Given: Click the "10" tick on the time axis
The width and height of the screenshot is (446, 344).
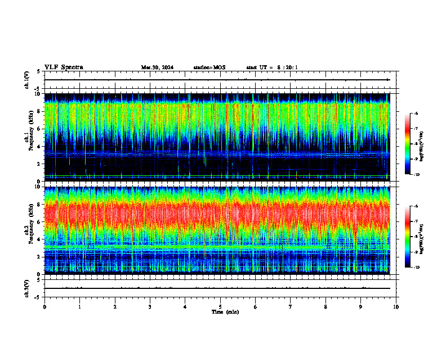Looking at the screenshot, I should tap(396, 307).
